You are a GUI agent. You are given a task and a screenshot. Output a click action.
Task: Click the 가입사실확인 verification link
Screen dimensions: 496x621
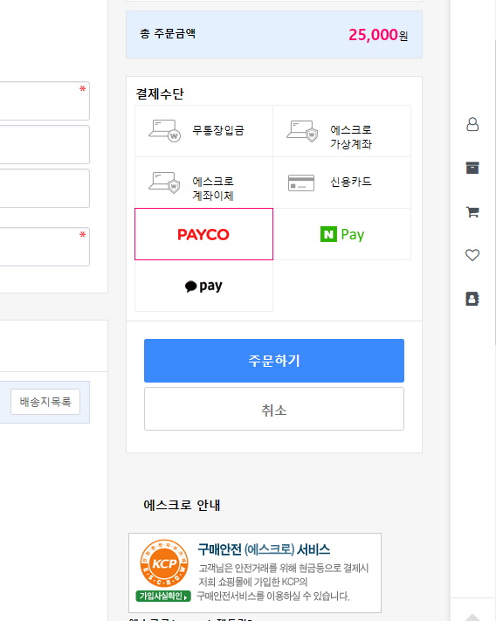(x=163, y=596)
